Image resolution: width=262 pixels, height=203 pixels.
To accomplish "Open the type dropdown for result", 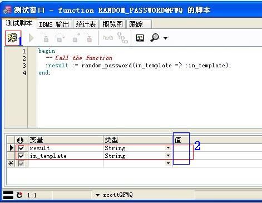I will point(168,148).
